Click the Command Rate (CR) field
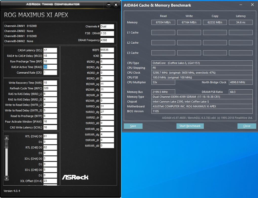258x198 pixels. (50, 73)
